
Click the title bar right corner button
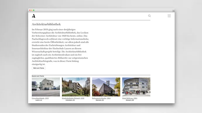pyautogui.click(x=174, y=11)
